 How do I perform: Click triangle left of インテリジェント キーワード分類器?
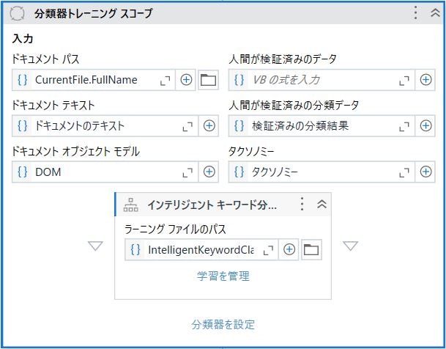[x=95, y=246]
